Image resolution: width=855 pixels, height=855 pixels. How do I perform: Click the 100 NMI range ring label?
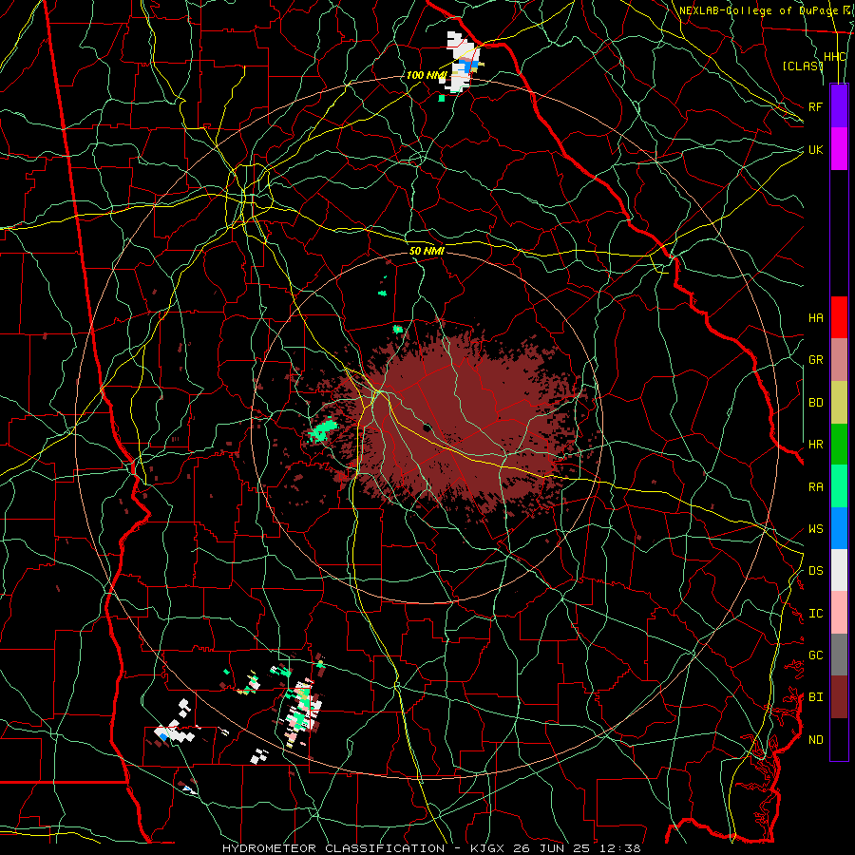[x=427, y=75]
